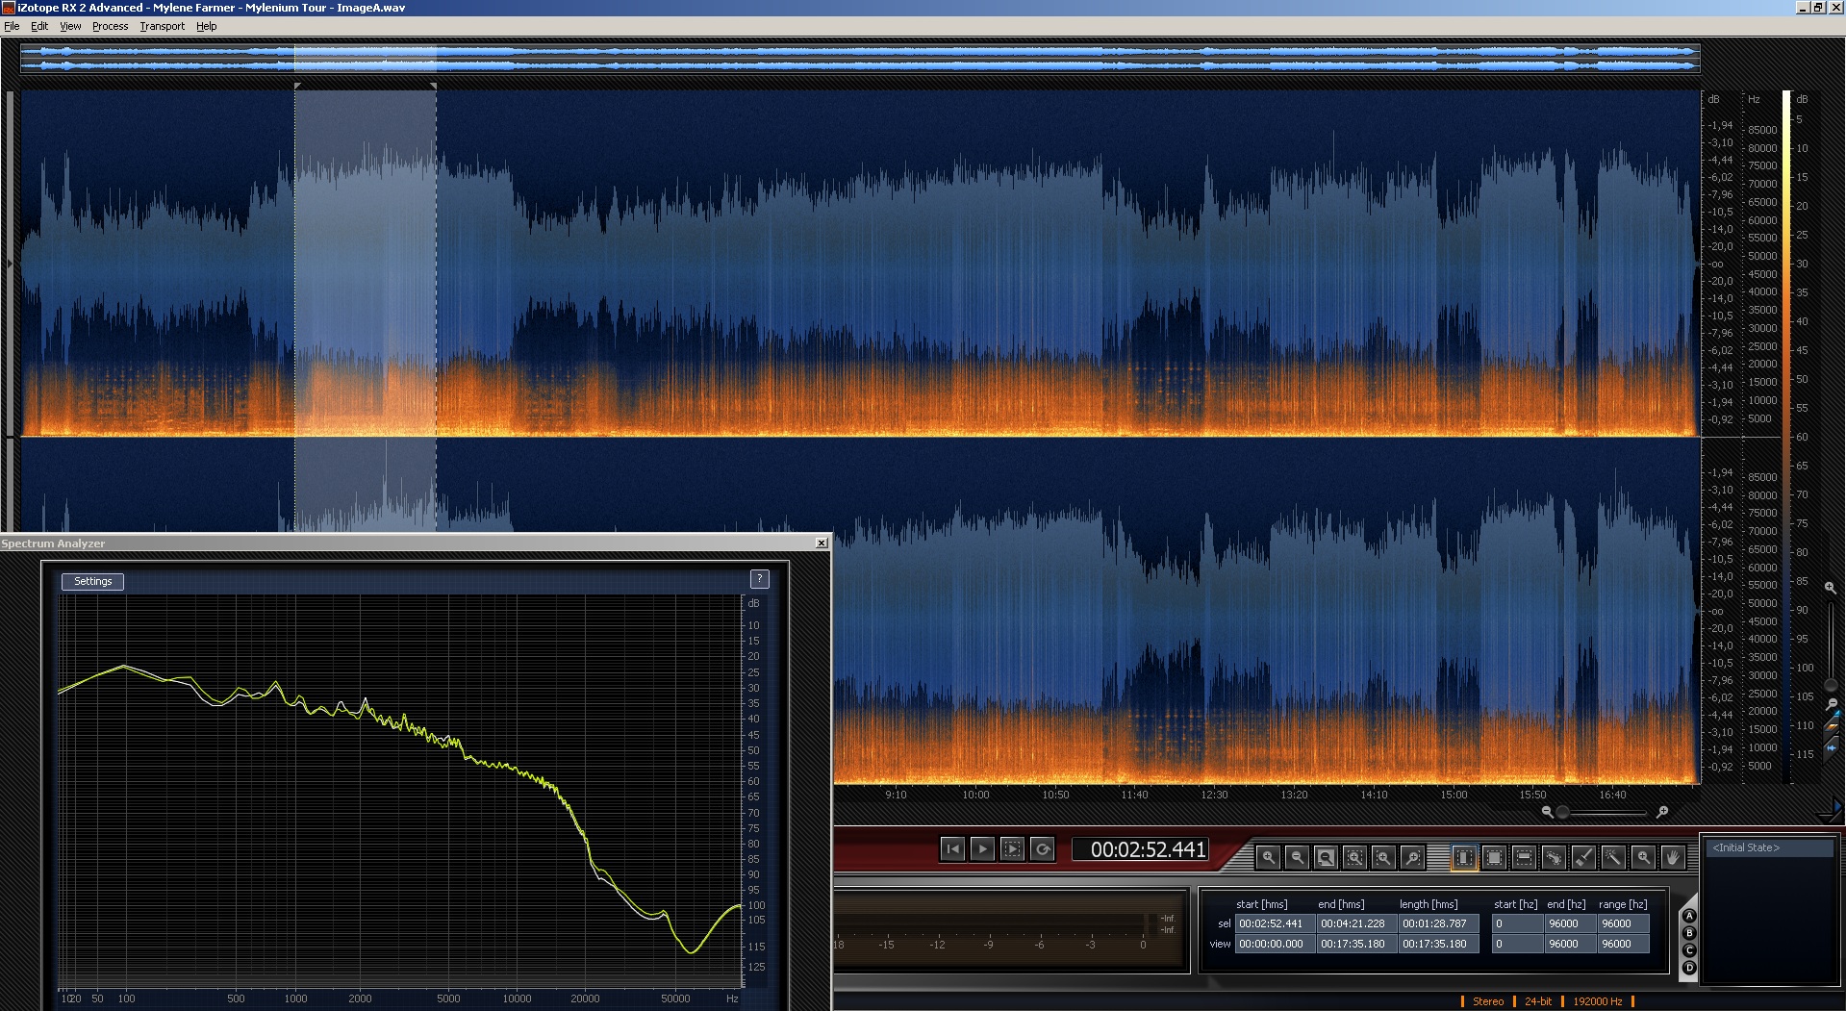Image resolution: width=1846 pixels, height=1011 pixels.
Task: Open Spectrum Analyzer help with the question mark
Action: [759, 578]
